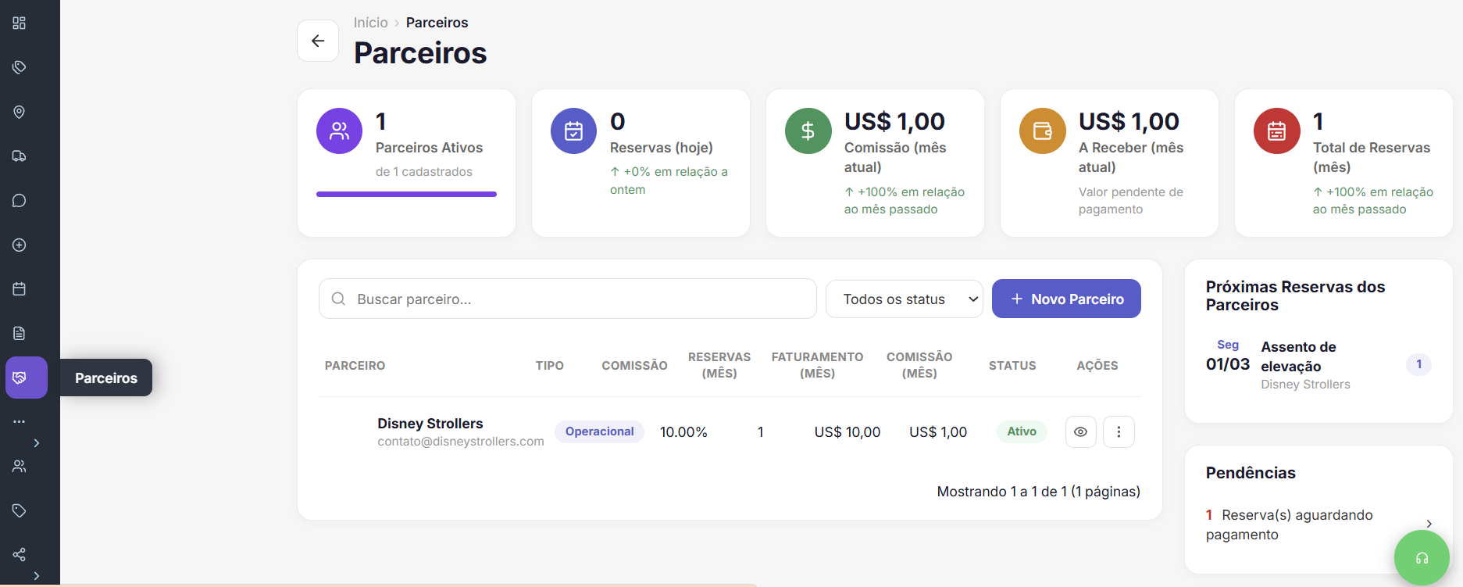1463x587 pixels.
Task: Click the Parceiros breadcrumb item
Action: 437,23
